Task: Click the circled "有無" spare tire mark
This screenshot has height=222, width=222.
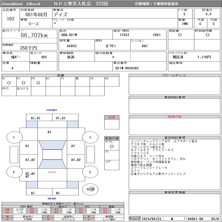Action: [x=90, y=189]
